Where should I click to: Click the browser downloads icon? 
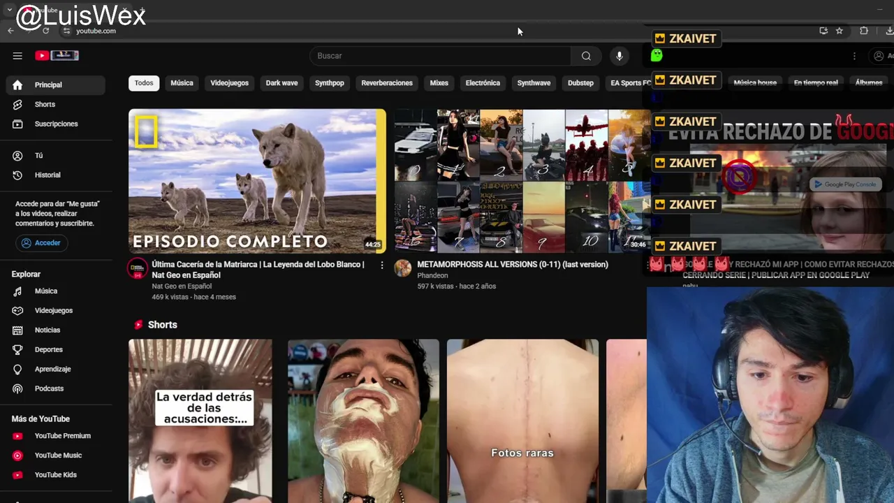click(889, 31)
